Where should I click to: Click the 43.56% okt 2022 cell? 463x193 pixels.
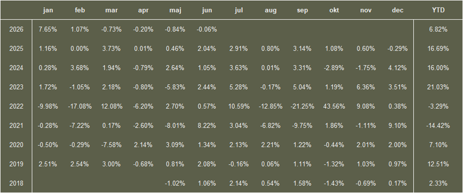pyautogui.click(x=334, y=106)
